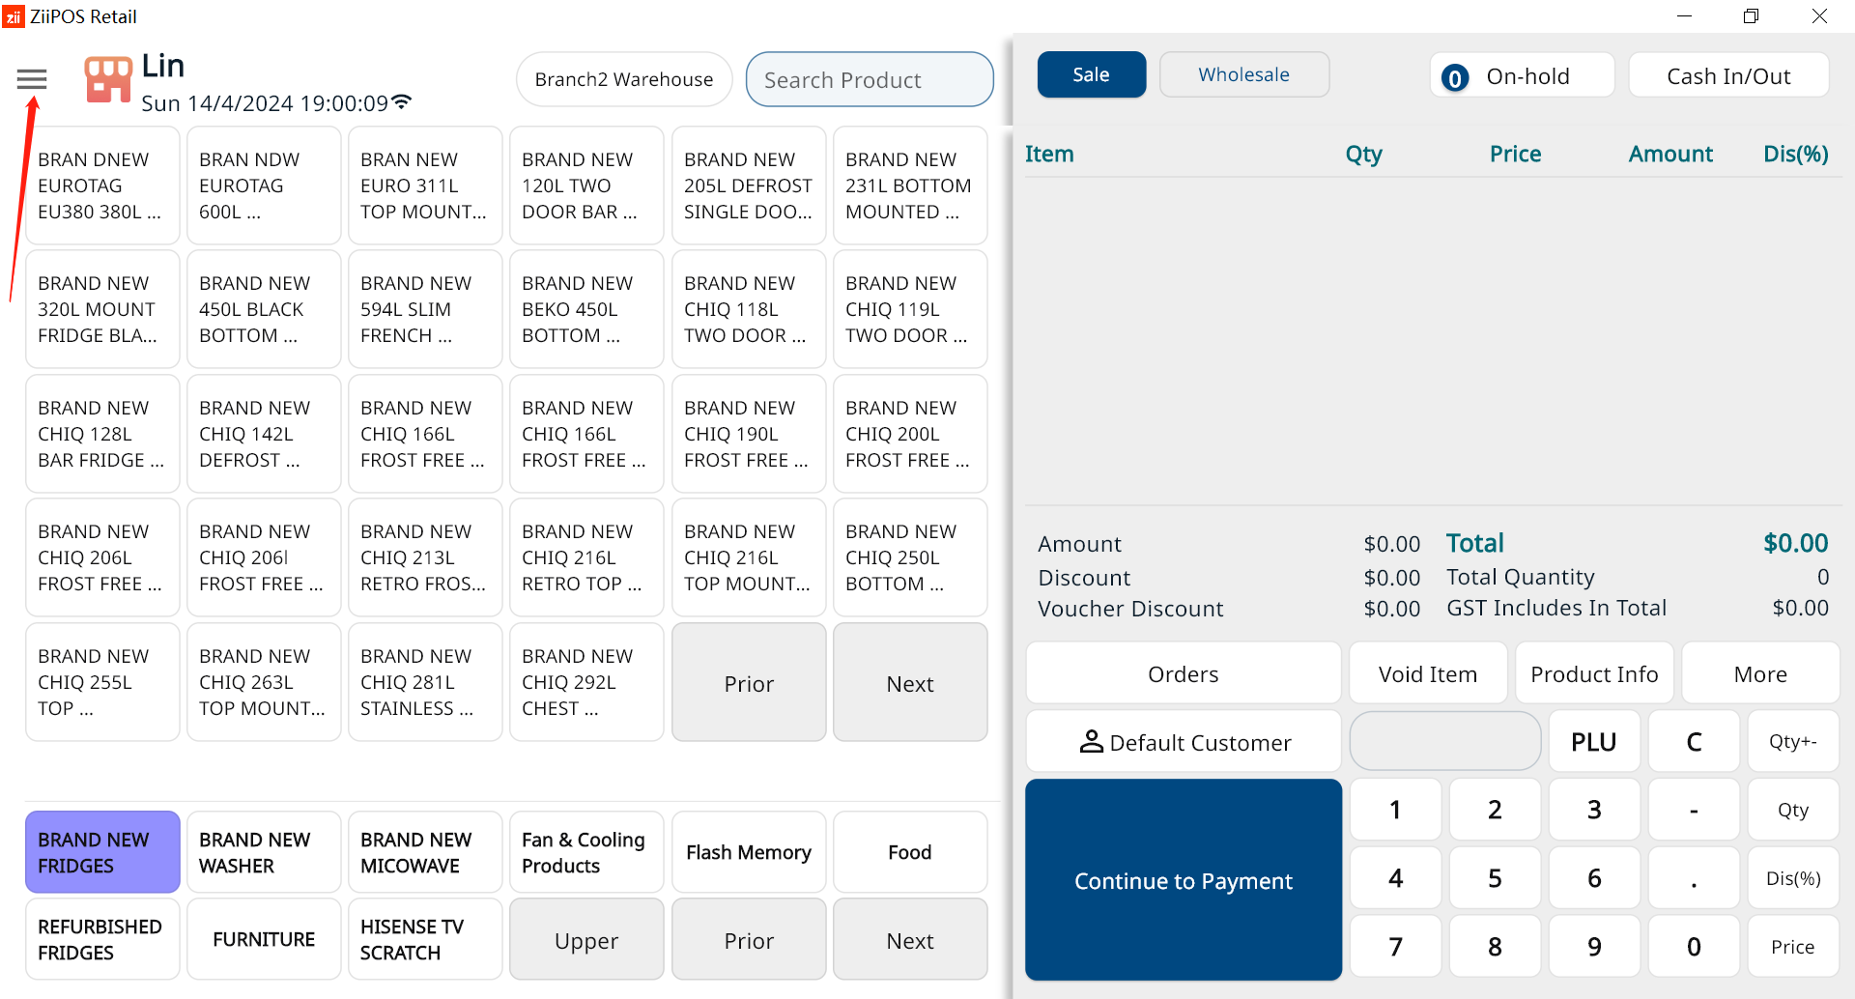The width and height of the screenshot is (1855, 999).
Task: Switch to Wholesale mode
Action: (x=1243, y=74)
